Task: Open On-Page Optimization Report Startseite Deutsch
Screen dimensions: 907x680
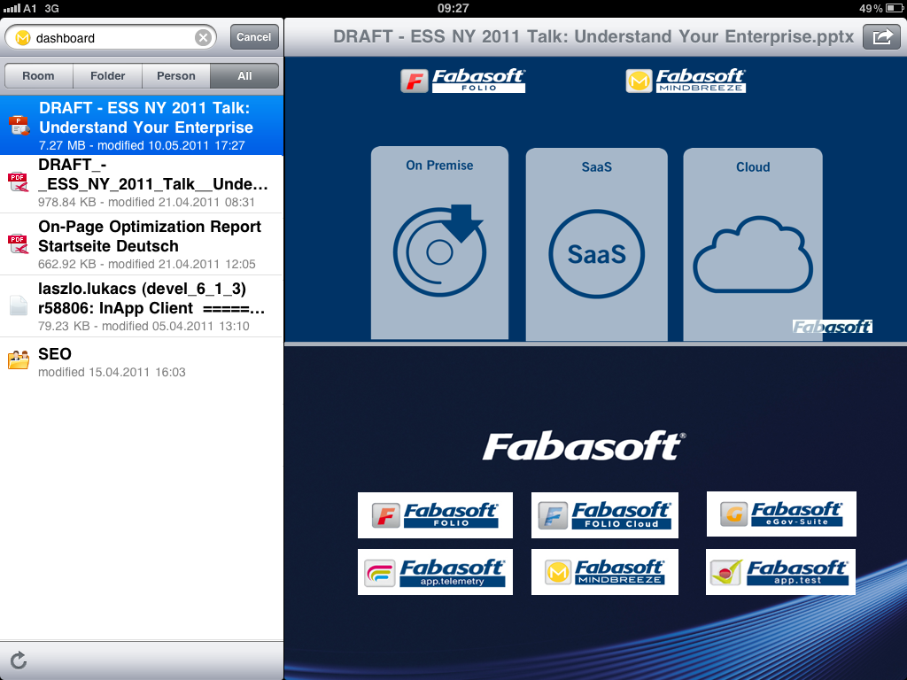Action: click(142, 244)
